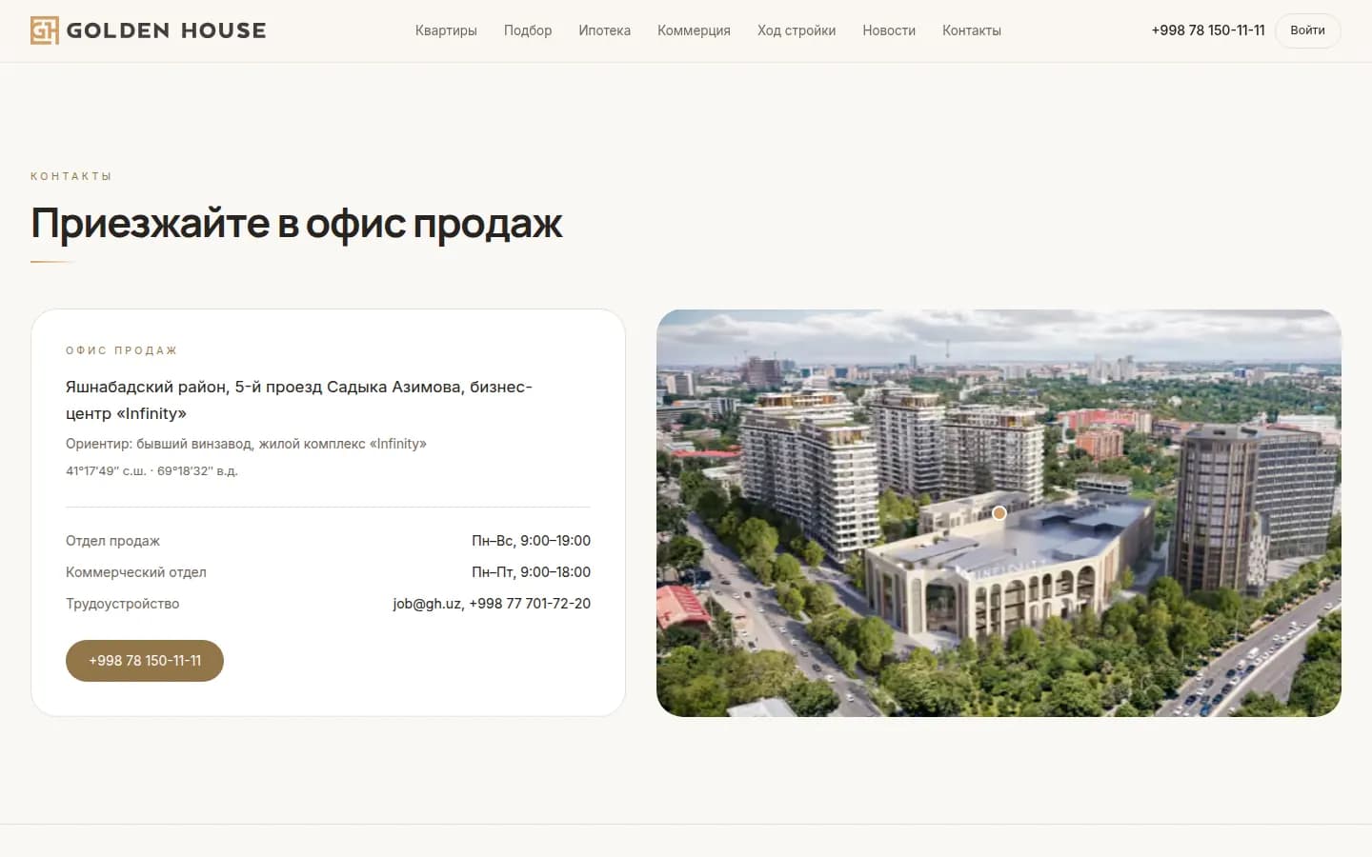Image resolution: width=1372 pixels, height=857 pixels.
Task: Click the 'Коммерческий отдел' row label
Action: [136, 572]
